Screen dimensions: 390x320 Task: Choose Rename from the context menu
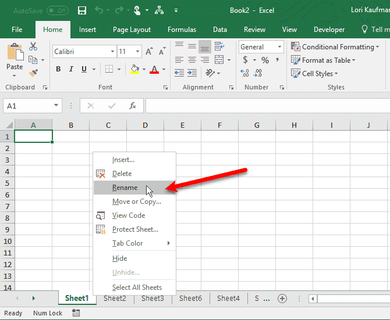pyautogui.click(x=125, y=188)
